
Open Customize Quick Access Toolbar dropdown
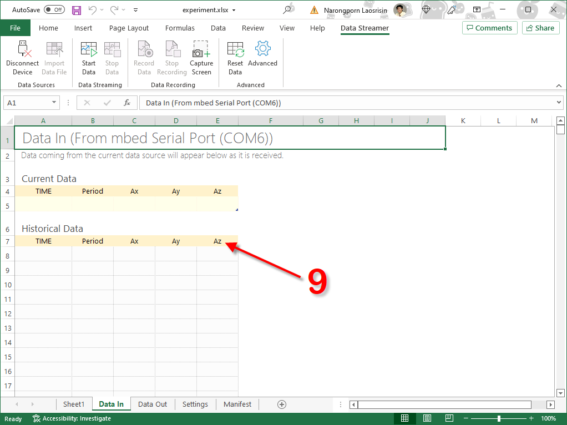point(135,10)
